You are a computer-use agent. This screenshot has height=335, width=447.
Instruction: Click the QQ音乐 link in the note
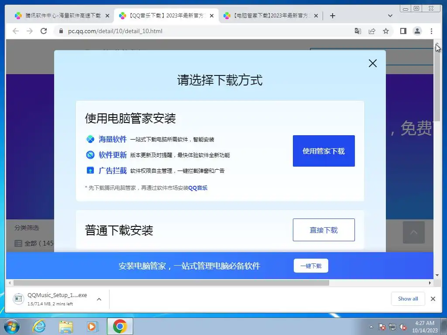(x=198, y=188)
